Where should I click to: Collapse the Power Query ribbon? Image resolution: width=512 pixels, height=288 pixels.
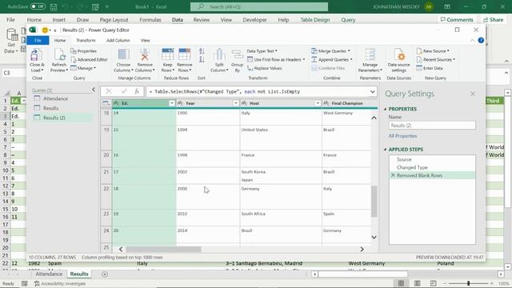click(472, 41)
